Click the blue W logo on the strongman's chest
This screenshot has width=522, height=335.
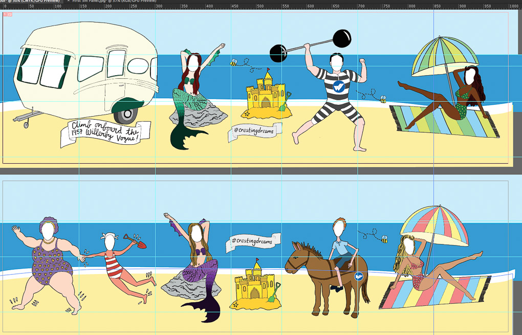(x=339, y=86)
